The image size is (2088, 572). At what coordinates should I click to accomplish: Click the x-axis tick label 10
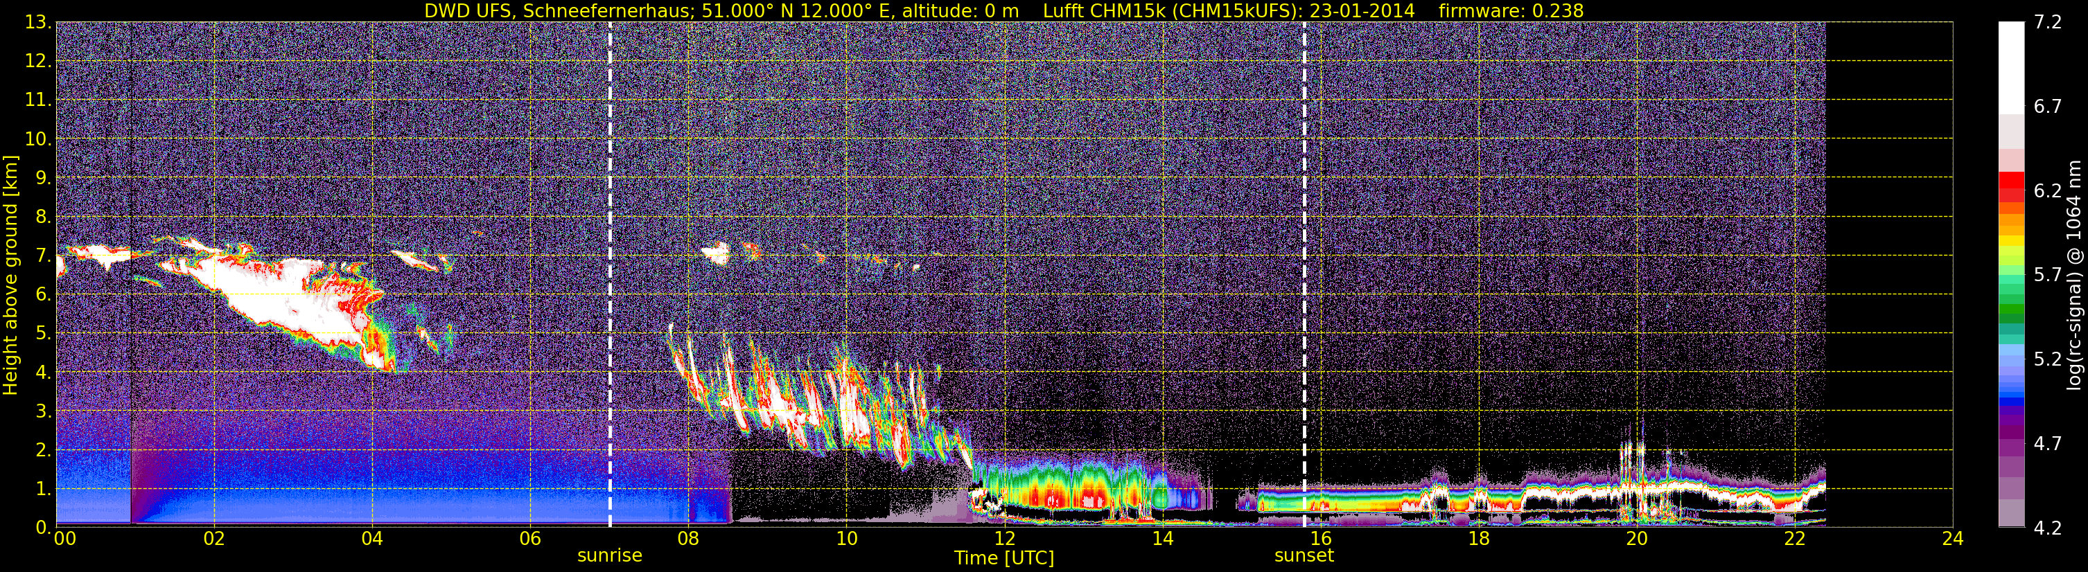[x=846, y=539]
